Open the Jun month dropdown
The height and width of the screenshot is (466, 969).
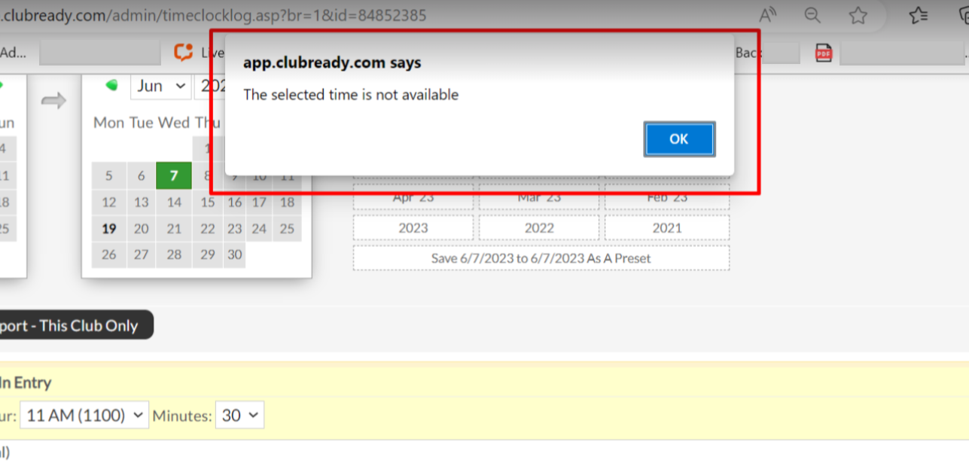tap(160, 85)
